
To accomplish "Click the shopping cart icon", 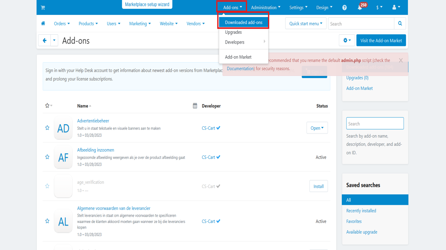I will tap(43, 8).
